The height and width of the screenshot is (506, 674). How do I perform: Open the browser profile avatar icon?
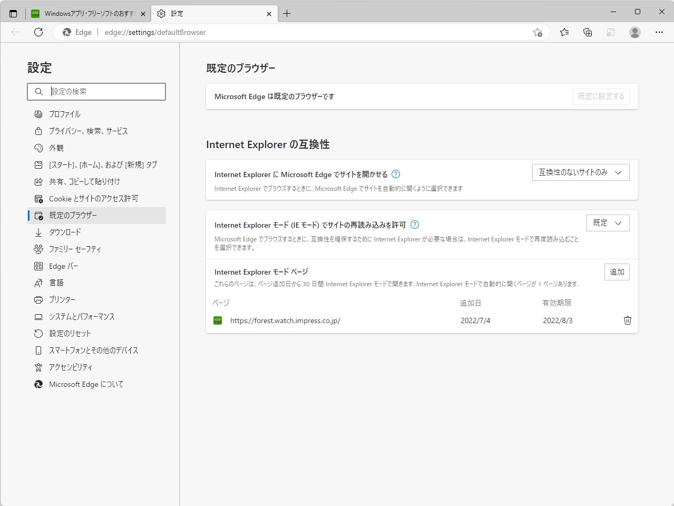coord(634,32)
